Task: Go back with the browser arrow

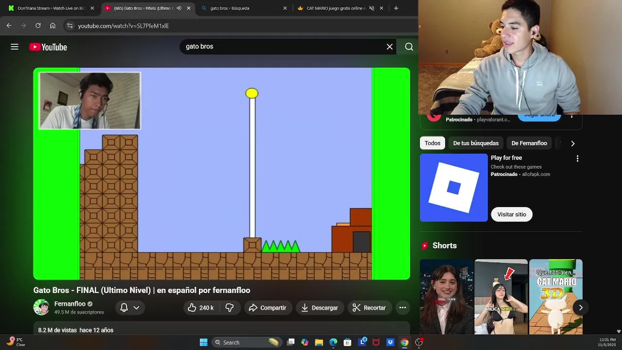Action: pyautogui.click(x=9, y=26)
